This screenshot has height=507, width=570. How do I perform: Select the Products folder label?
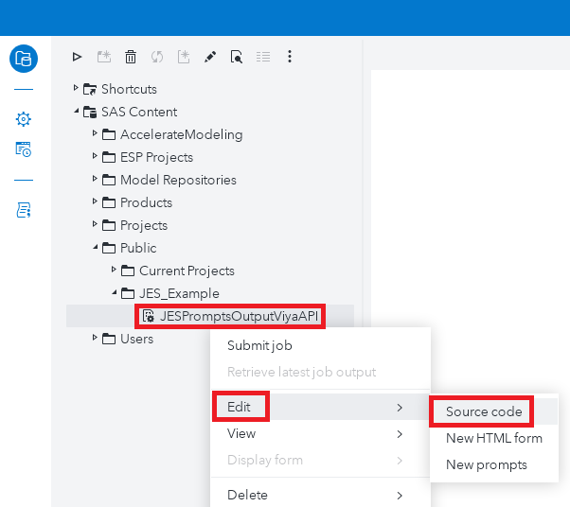146,202
